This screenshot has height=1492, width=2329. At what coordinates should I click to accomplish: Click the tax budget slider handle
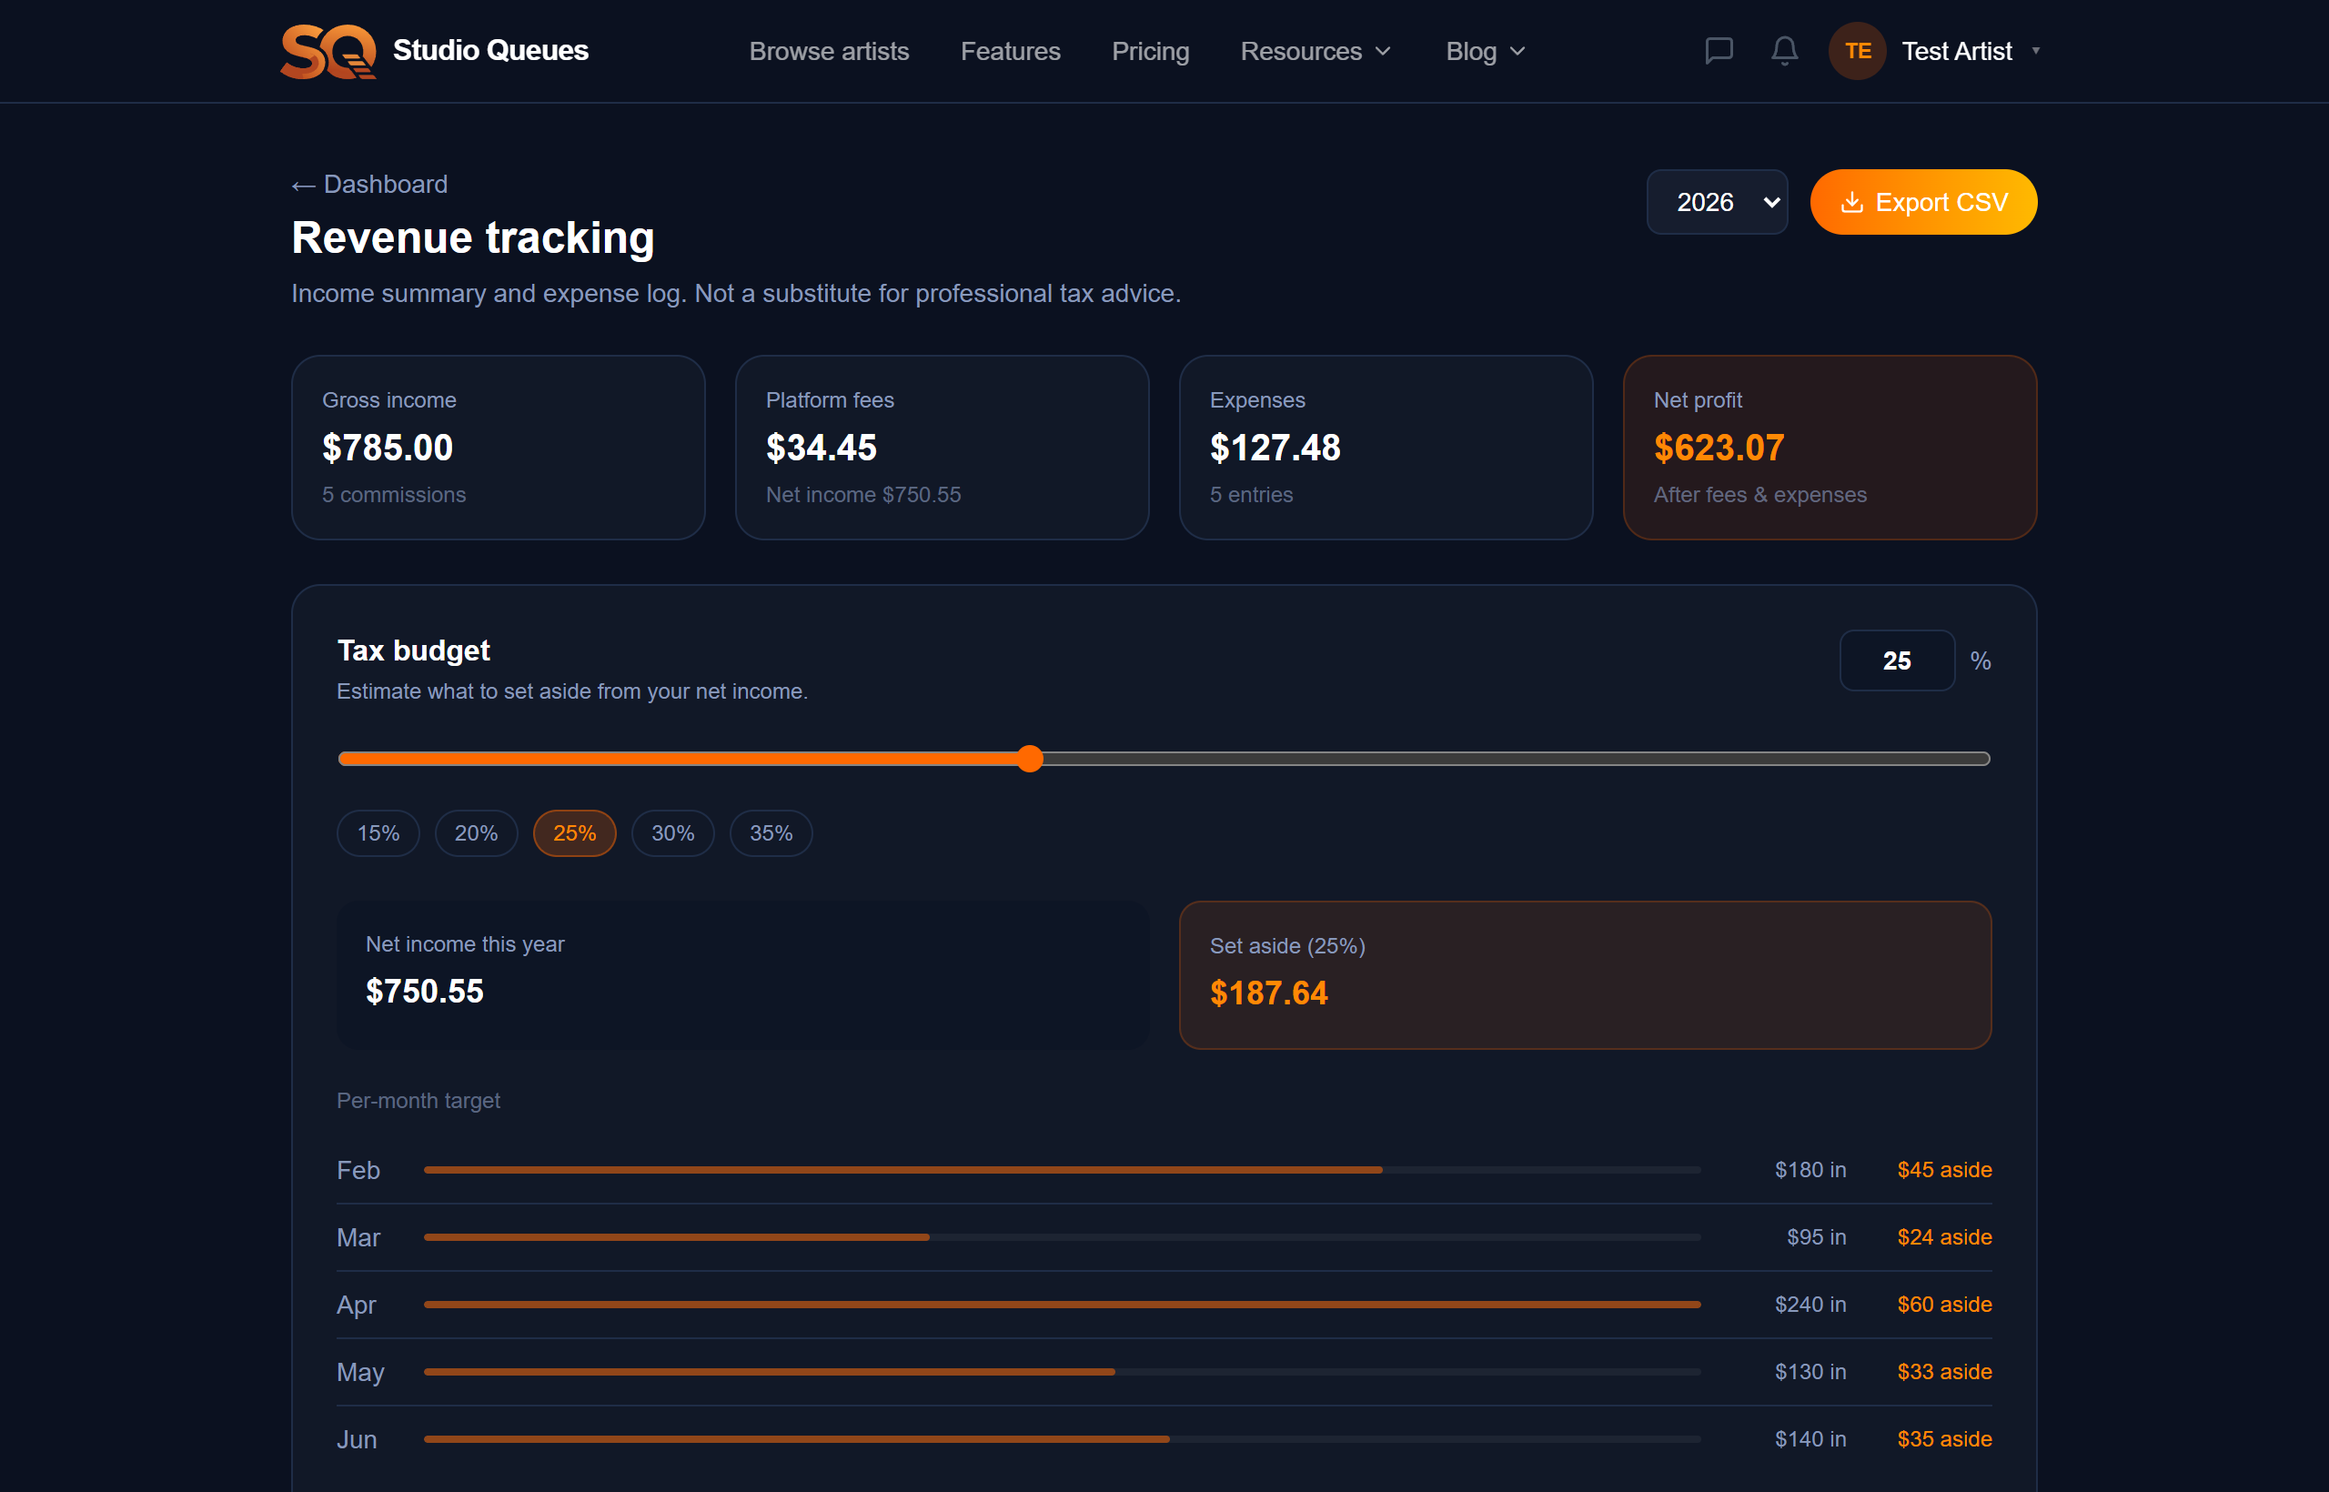click(1030, 759)
